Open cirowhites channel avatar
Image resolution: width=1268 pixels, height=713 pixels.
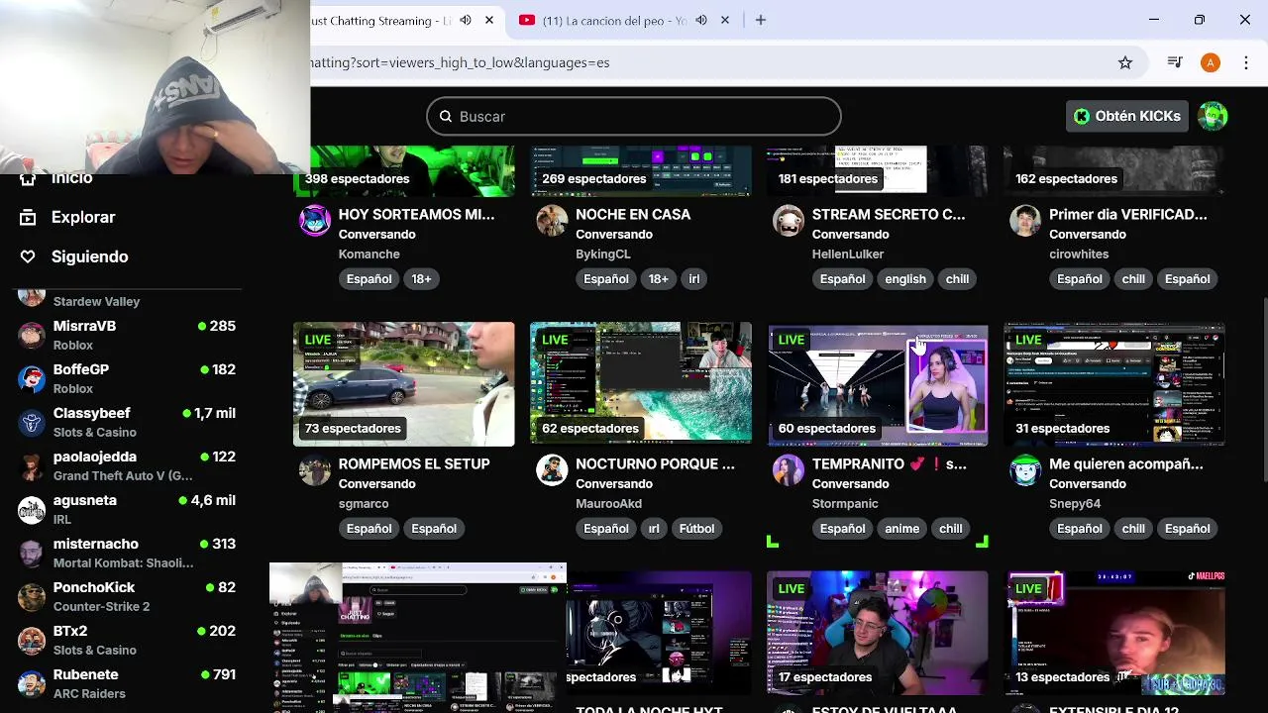tap(1025, 220)
